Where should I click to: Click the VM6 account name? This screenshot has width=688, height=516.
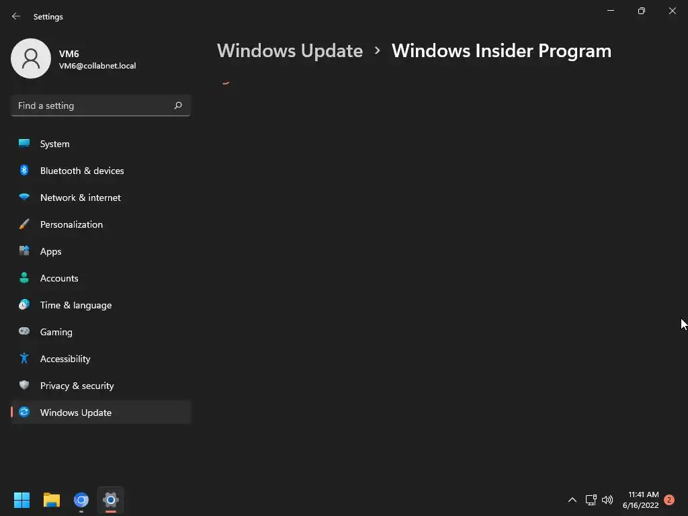[69, 54]
